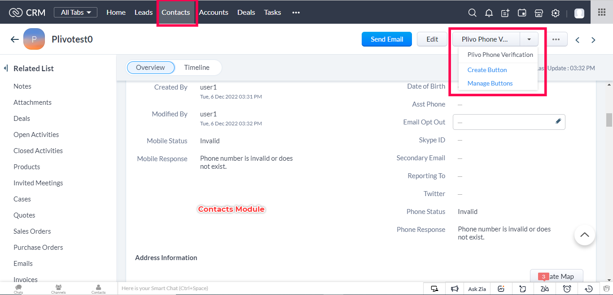The image size is (613, 295).
Task: Open the Zia notifications icon
Action: click(x=545, y=289)
